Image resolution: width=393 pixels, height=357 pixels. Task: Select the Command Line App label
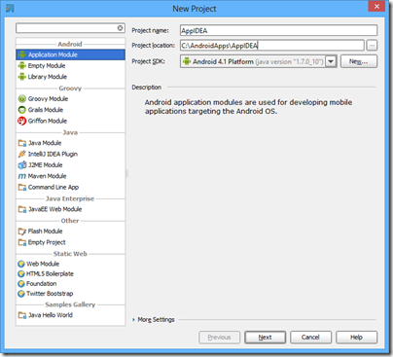[54, 187]
